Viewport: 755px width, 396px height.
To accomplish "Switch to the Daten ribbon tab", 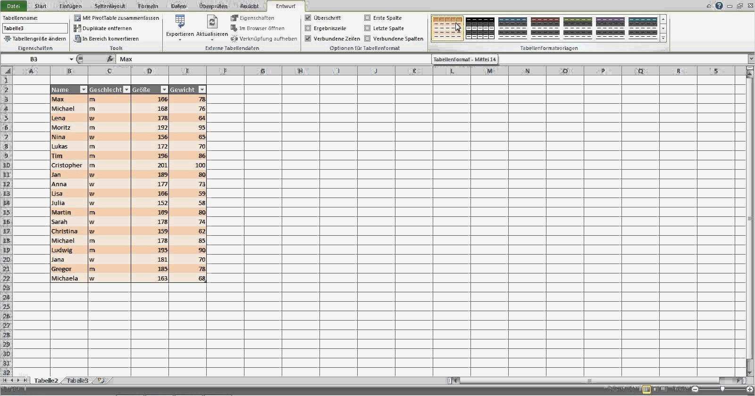I will pos(178,6).
